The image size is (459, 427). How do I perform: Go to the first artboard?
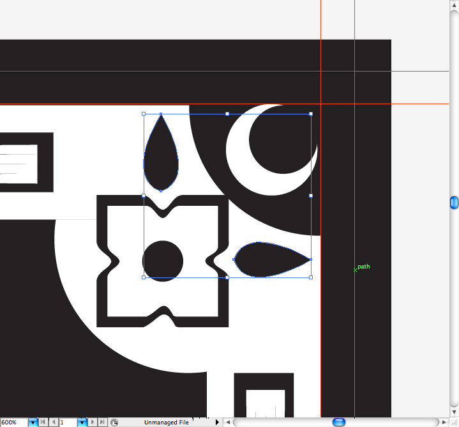tap(43, 422)
